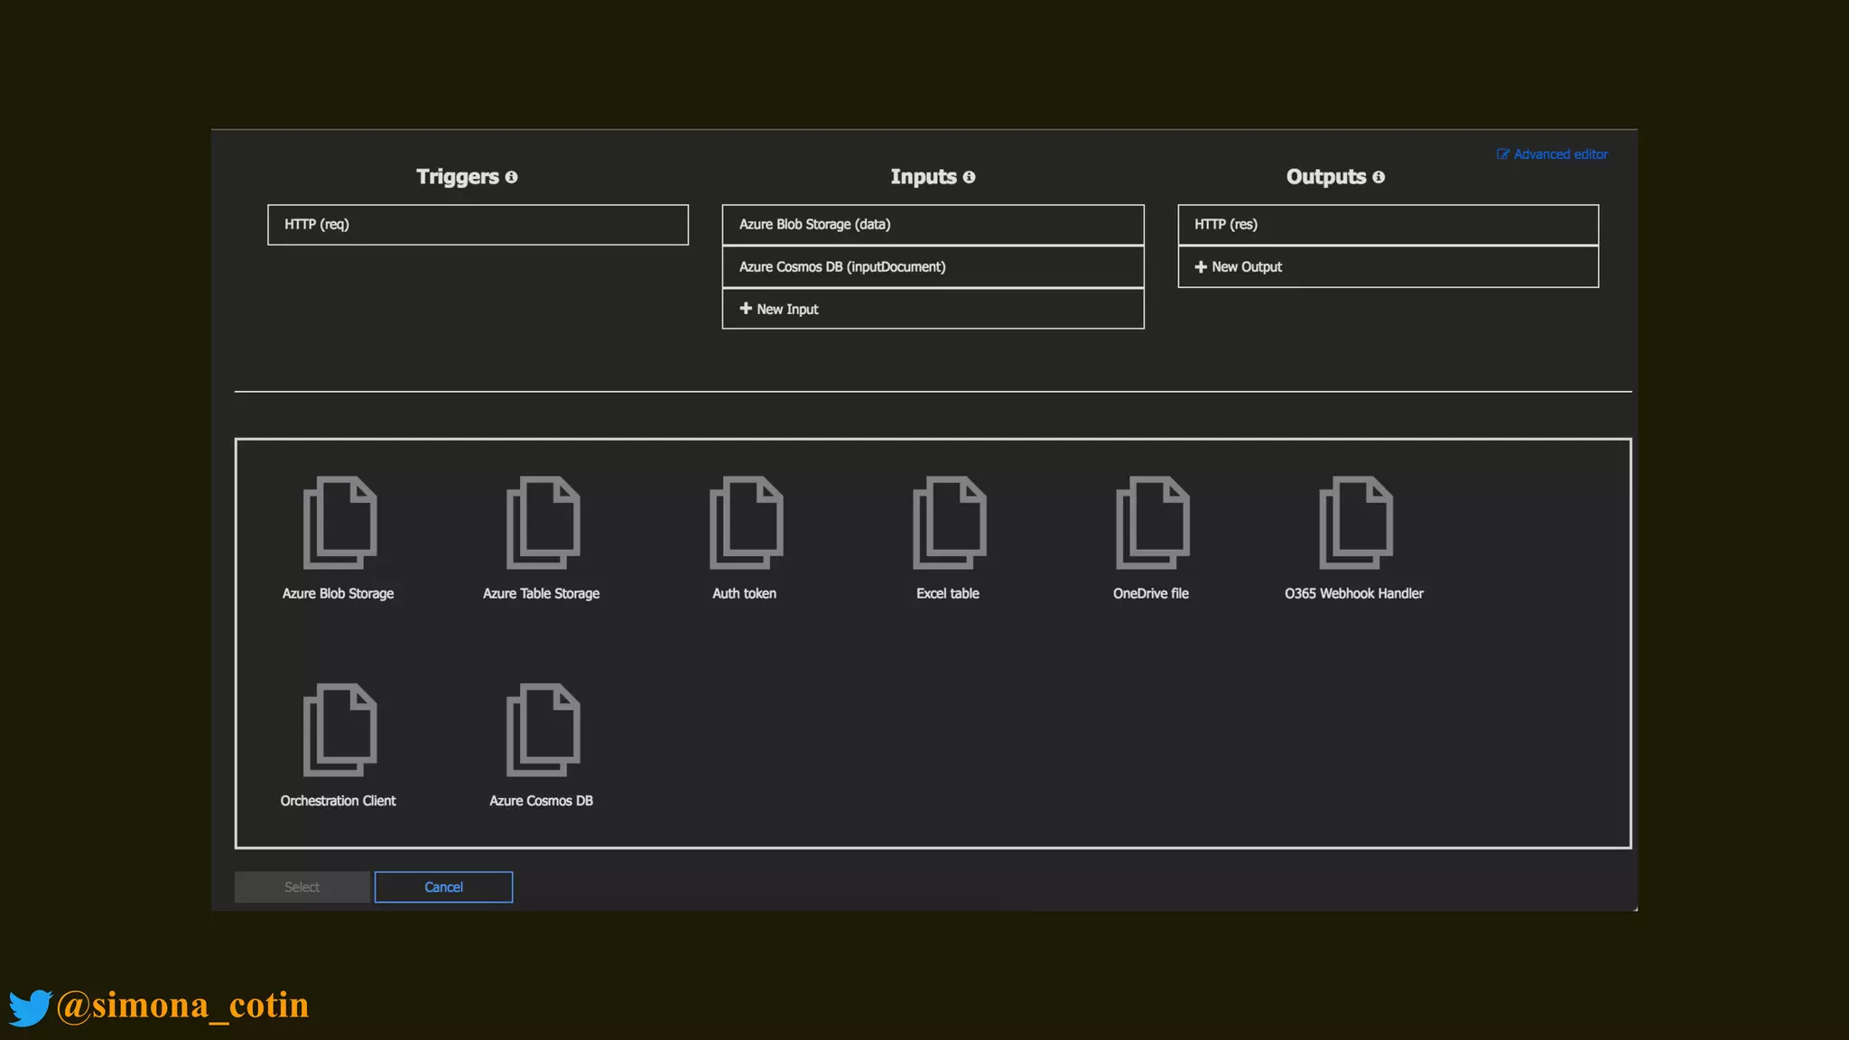Open Azure Cosmos DB (inputDocument) input
Screen dimensions: 1849x1040
933,267
